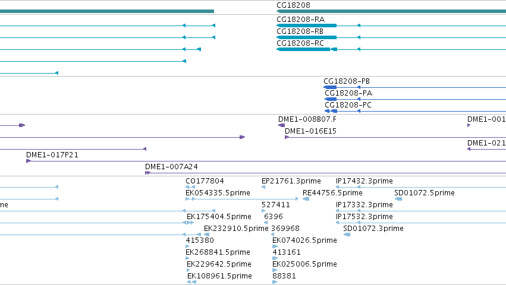Click the DME1-008B07.F feature label
This screenshot has height=285, width=506.
[x=307, y=119]
